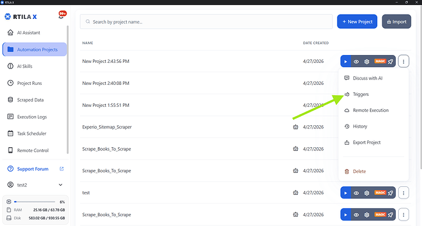Click robot icon on Experio_Sitemap_Scraper row
This screenshot has height=226, width=422.
coord(295,127)
